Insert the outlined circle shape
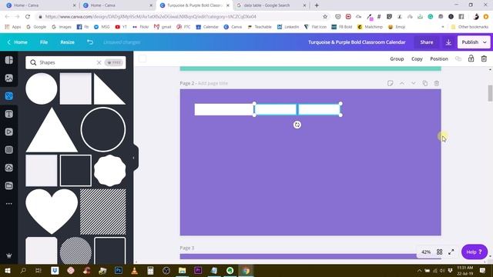The width and height of the screenshot is (493, 277). [103, 129]
